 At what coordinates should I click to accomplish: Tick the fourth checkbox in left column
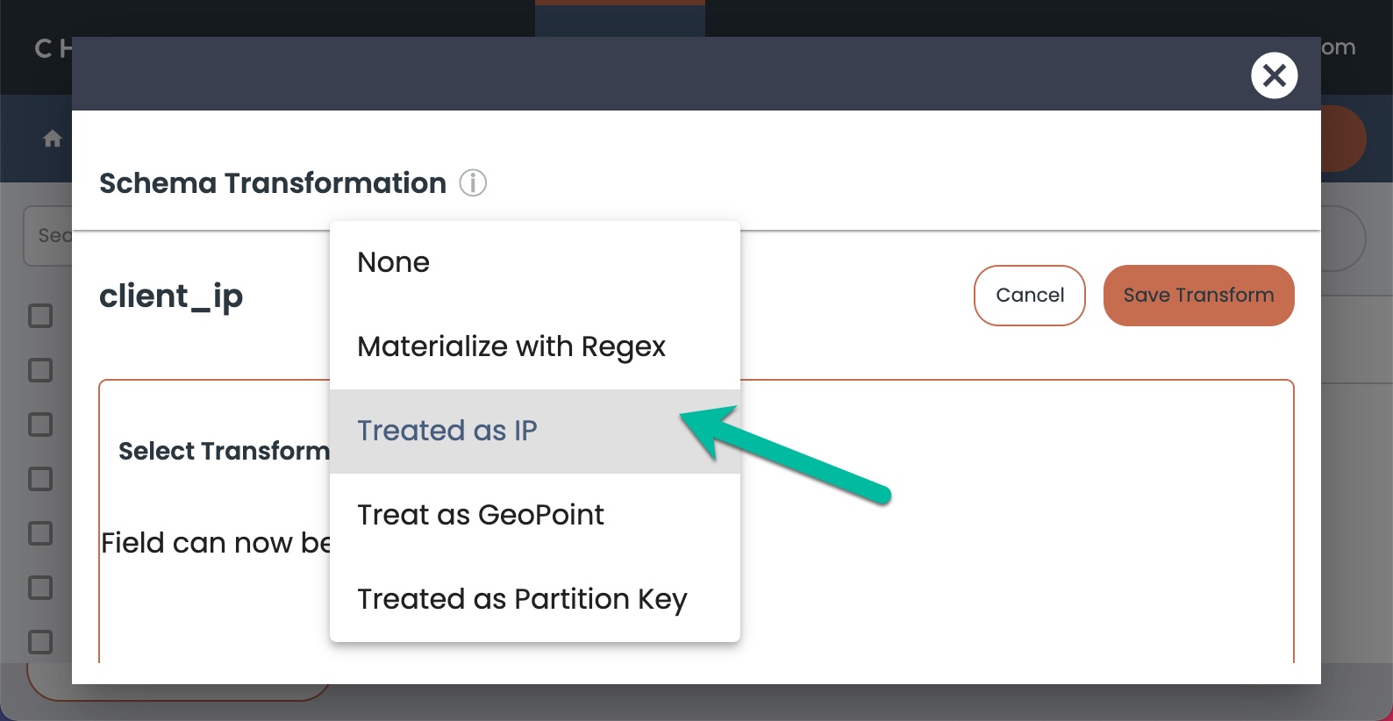tap(40, 479)
